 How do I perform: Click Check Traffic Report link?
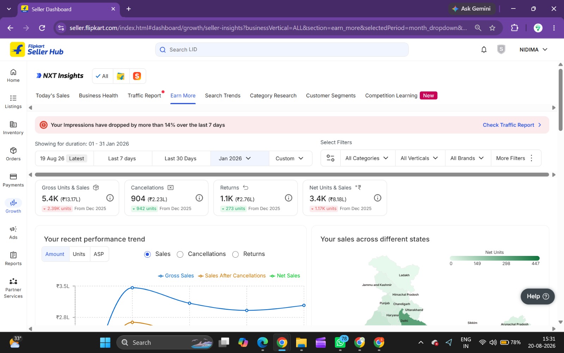pyautogui.click(x=512, y=125)
